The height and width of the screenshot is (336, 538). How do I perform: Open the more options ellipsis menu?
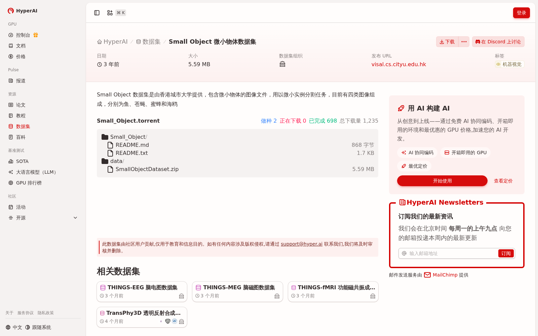point(464,42)
